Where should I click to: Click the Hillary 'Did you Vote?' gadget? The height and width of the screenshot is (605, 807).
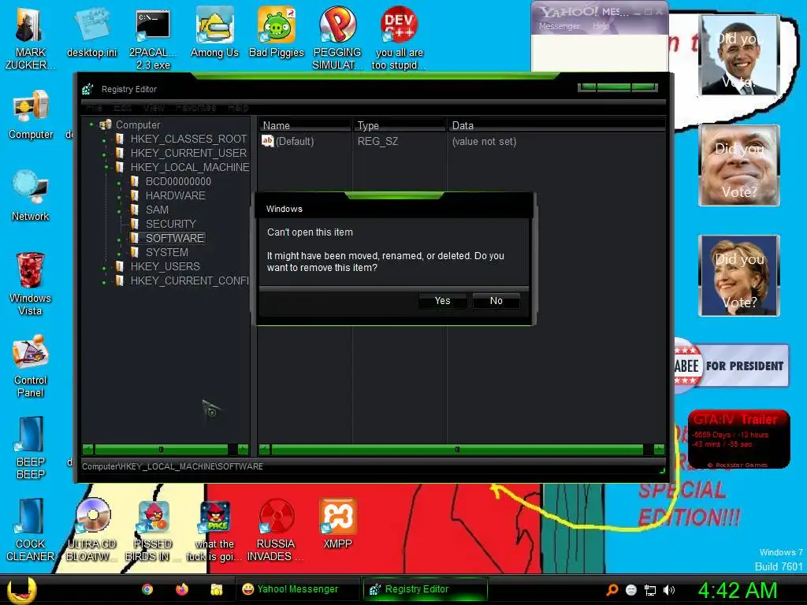tap(739, 275)
